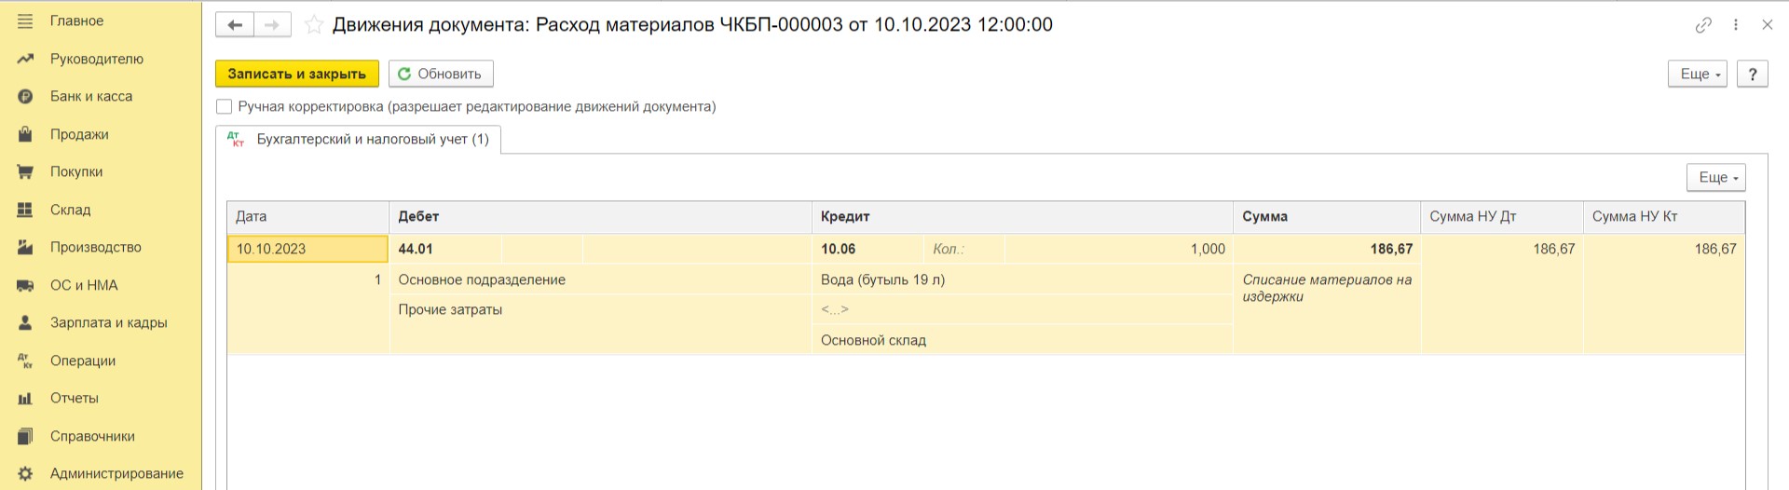Screen dimensions: 1789x490
Task: Open the Производство factory icon
Action: 25,247
